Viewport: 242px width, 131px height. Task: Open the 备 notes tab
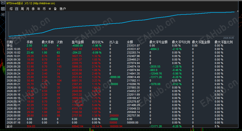55,9
